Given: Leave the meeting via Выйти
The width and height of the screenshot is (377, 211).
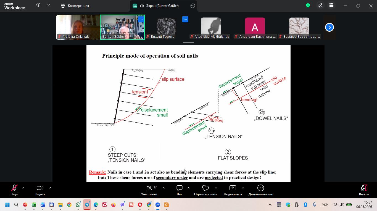Looking at the screenshot, I should 364,190.
